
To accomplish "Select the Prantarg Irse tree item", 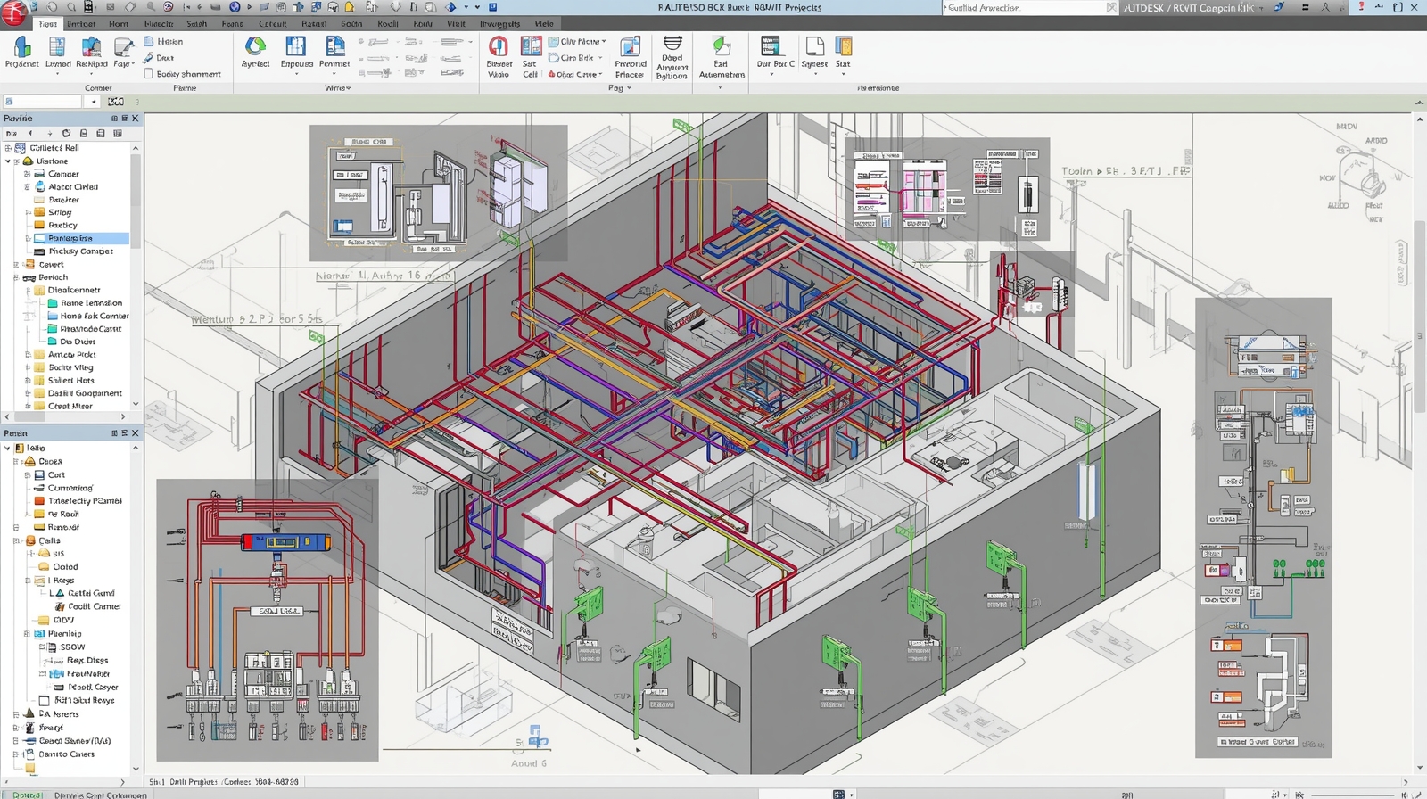I will click(80, 239).
